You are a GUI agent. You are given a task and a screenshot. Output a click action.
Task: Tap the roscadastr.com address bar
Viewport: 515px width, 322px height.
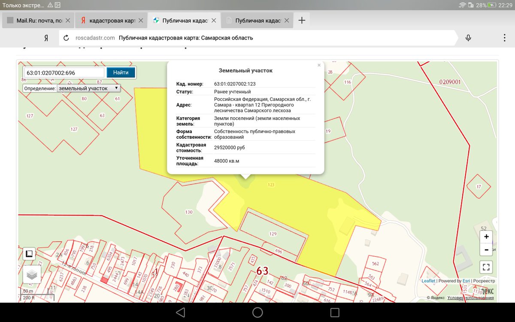click(257, 38)
